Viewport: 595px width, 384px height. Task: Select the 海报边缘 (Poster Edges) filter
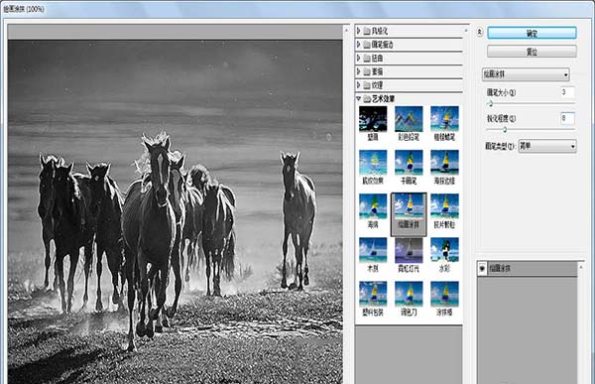[x=444, y=163]
